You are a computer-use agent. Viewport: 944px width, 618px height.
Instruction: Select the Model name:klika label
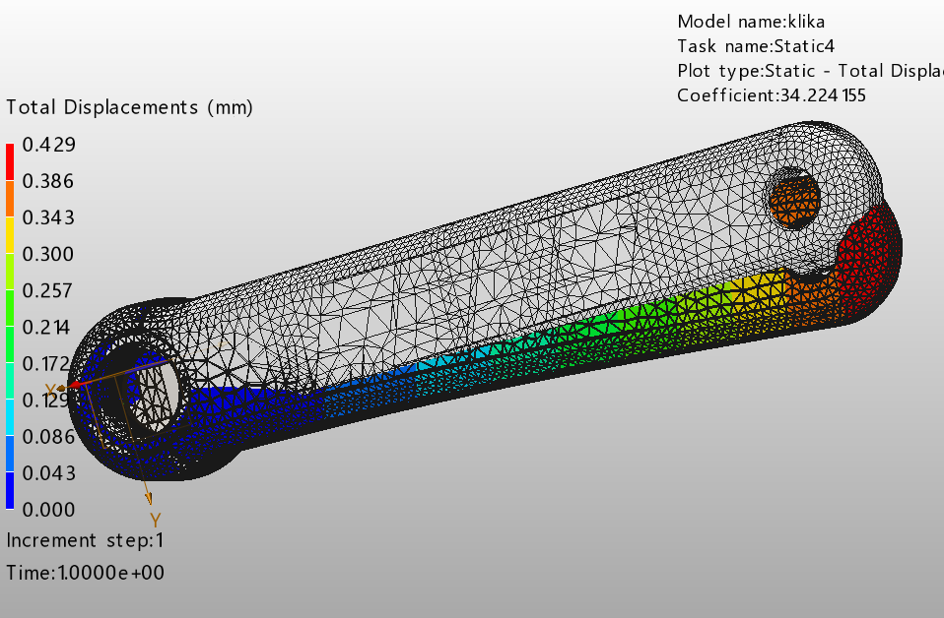tap(750, 21)
